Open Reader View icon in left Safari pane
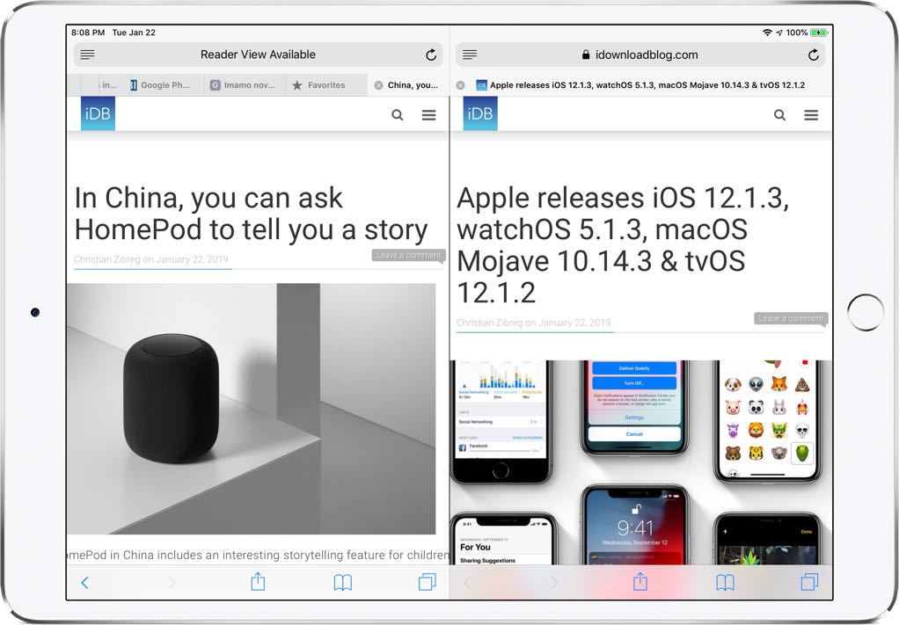Screen dimensions: 899x625 tap(87, 55)
